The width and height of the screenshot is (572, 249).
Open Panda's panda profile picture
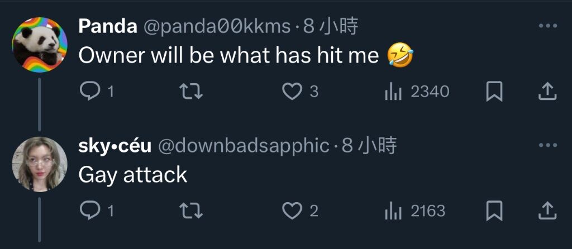[40, 45]
